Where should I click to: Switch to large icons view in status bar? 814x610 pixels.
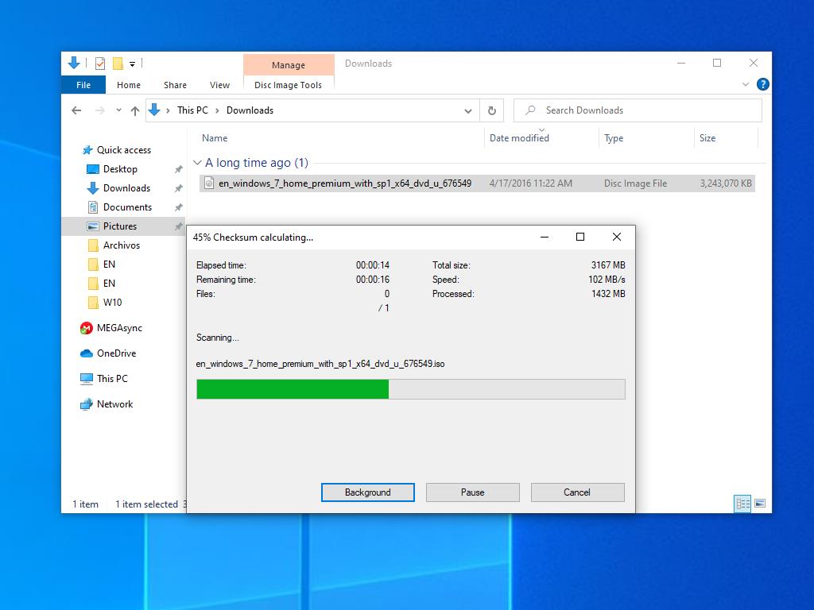(x=760, y=504)
